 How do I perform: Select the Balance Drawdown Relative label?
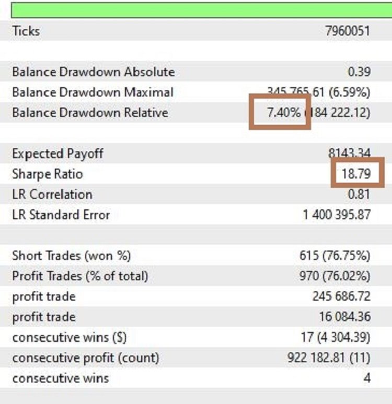coord(90,112)
